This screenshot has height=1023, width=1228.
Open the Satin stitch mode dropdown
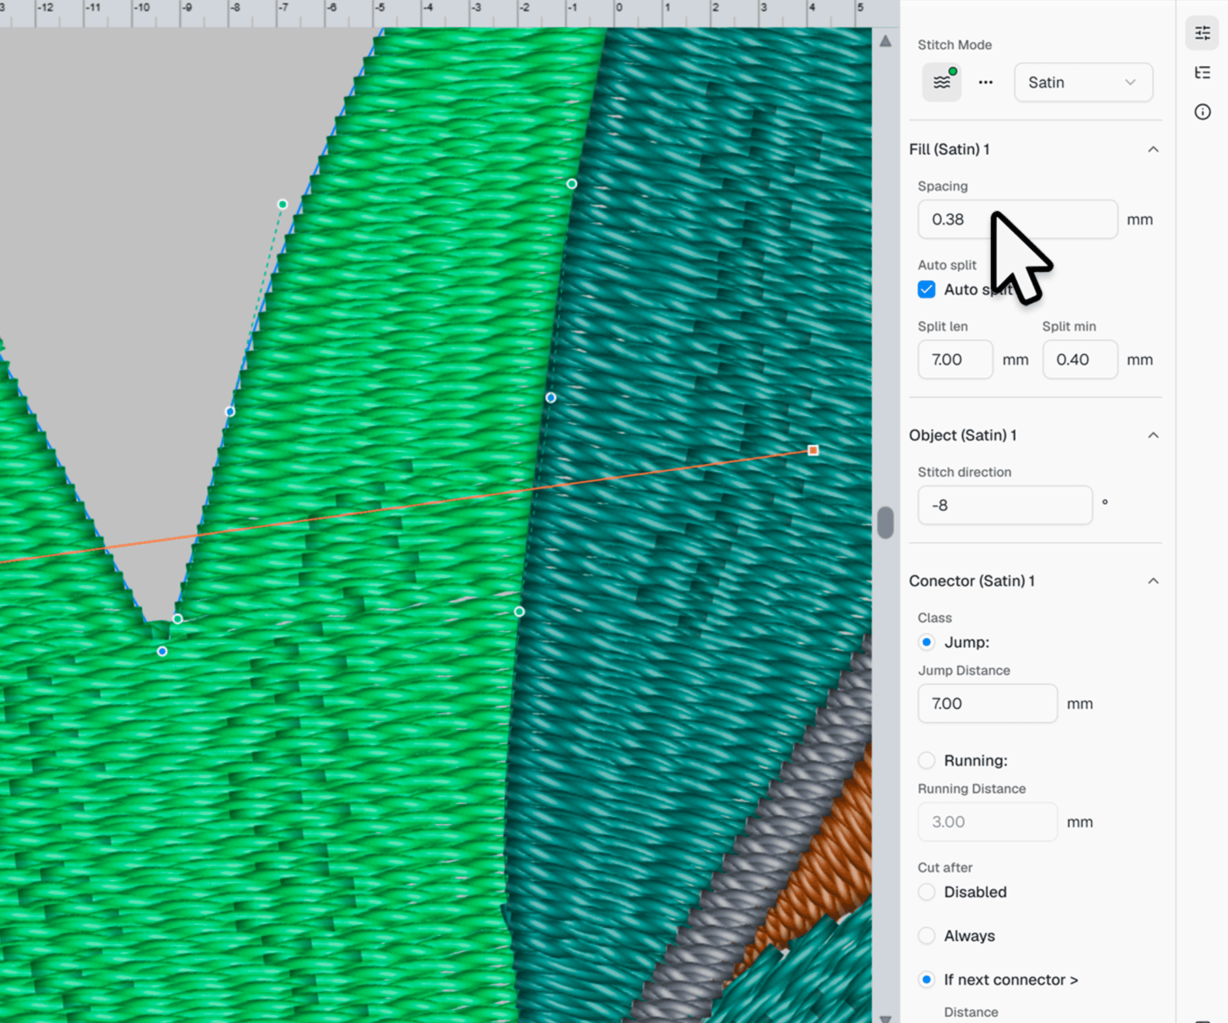coord(1083,83)
